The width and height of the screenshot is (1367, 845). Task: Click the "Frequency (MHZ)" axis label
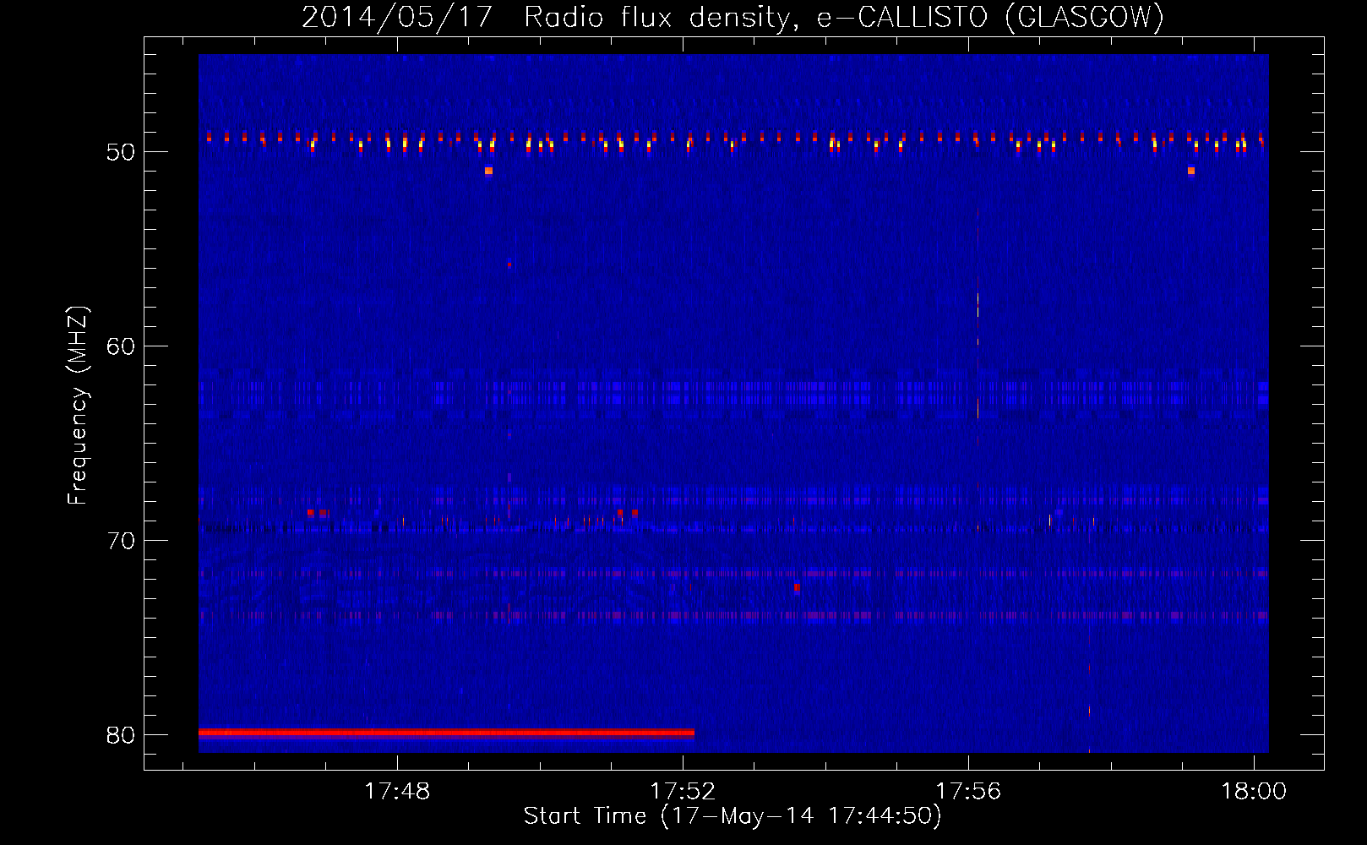pos(78,406)
